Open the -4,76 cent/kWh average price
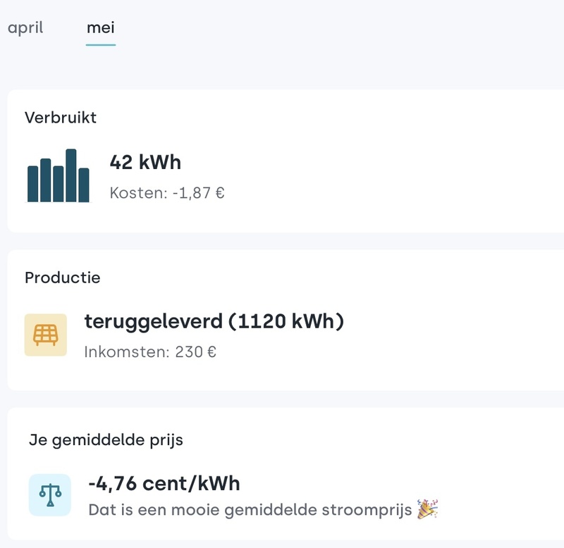 click(164, 484)
